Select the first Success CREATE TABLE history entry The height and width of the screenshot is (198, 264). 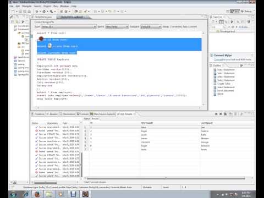click(57, 134)
